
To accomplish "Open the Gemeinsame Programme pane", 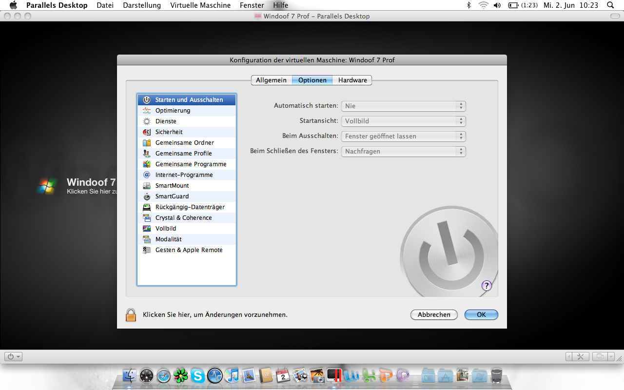I will (x=187, y=164).
